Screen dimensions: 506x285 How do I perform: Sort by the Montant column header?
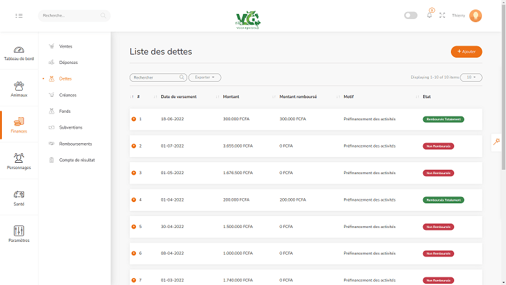pos(231,97)
